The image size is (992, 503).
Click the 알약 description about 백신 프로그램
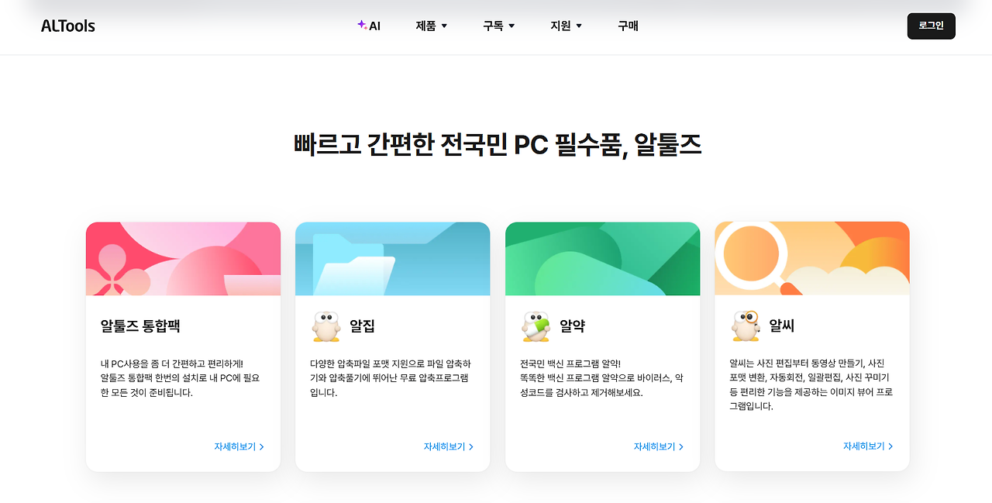point(601,378)
